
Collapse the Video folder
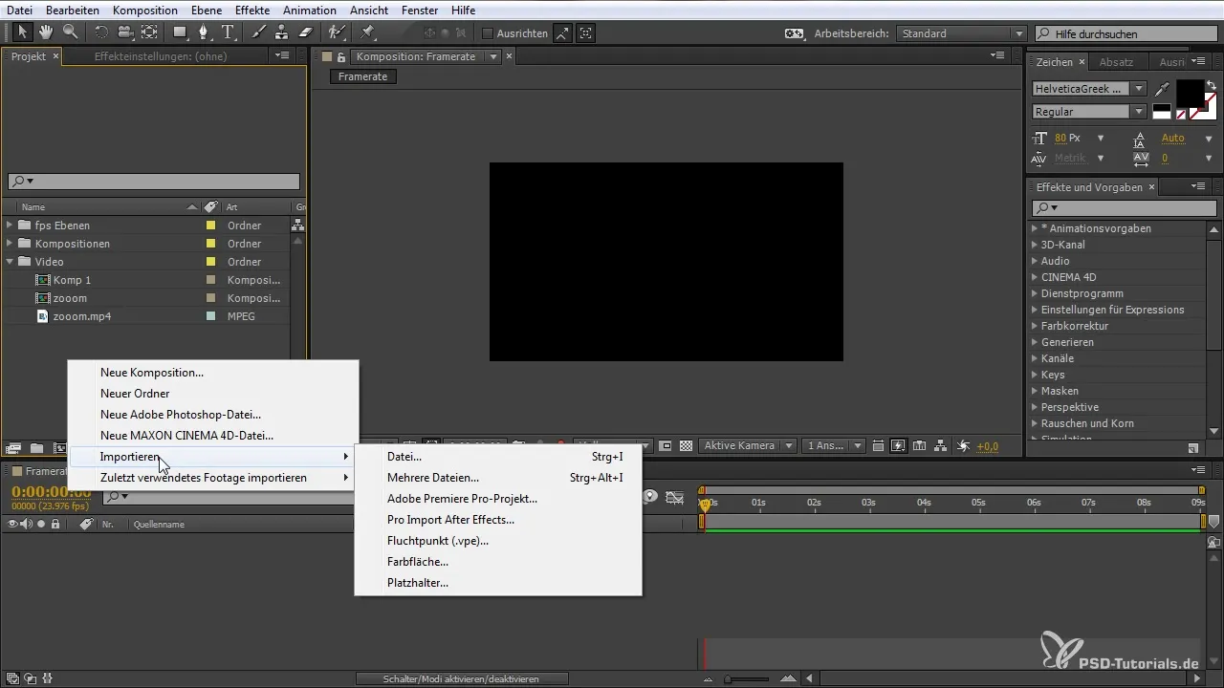click(x=10, y=262)
